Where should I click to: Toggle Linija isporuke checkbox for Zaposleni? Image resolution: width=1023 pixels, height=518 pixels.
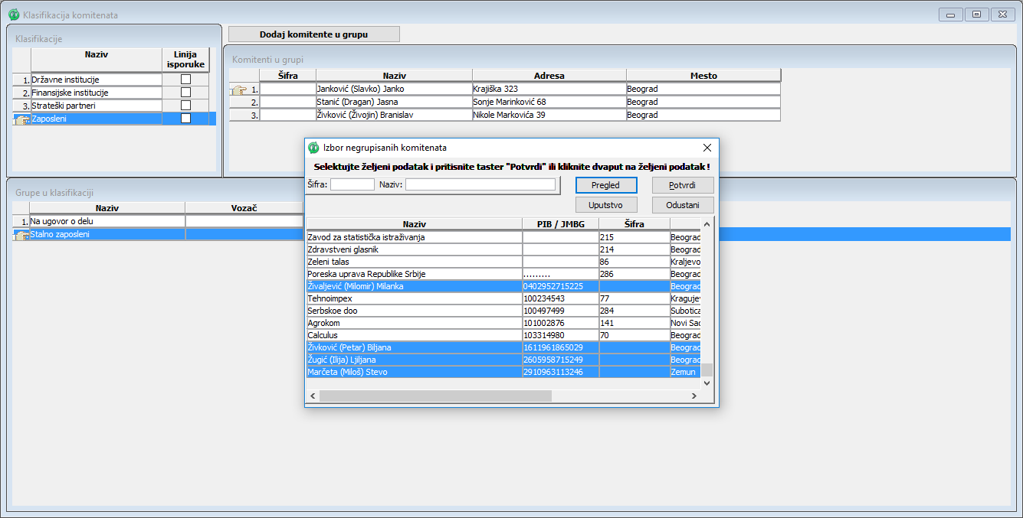coord(185,119)
